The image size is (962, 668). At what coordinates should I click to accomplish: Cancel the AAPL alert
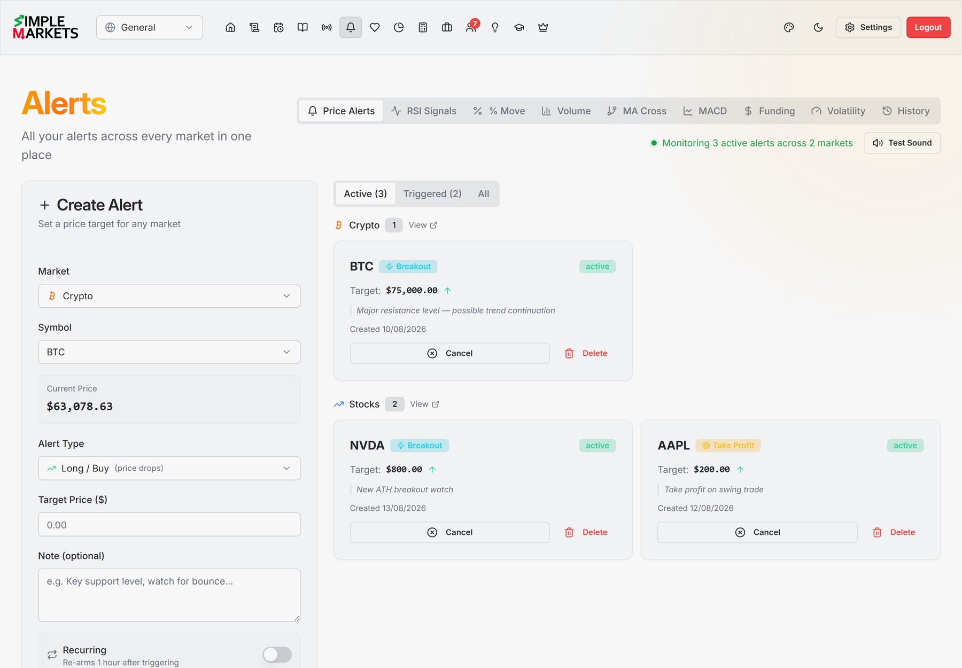pyautogui.click(x=757, y=532)
